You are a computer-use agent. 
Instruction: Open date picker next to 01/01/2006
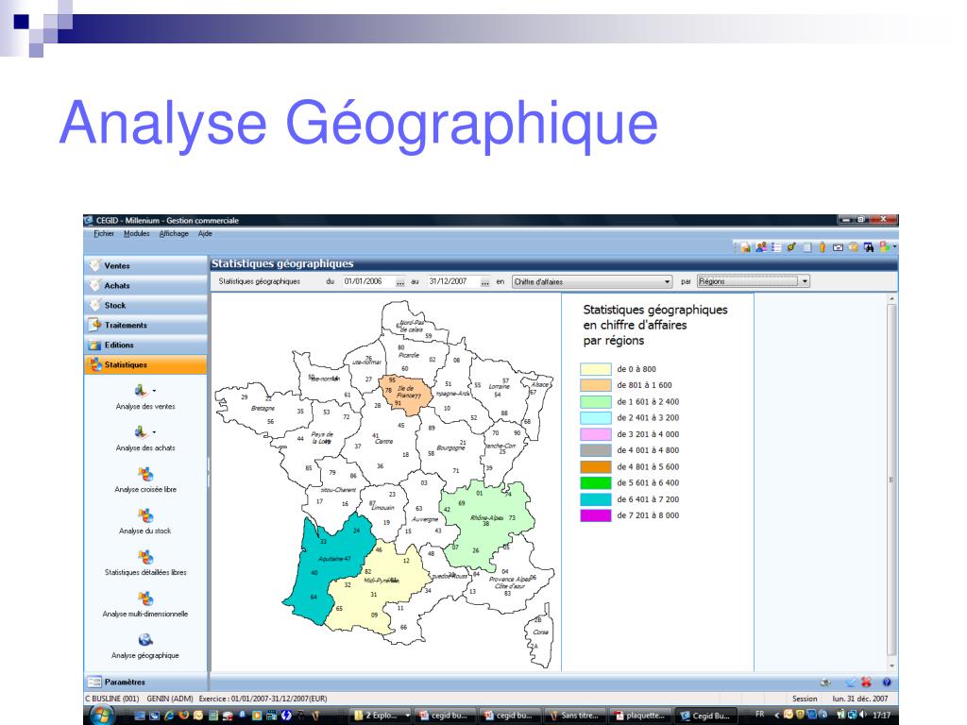tap(400, 282)
